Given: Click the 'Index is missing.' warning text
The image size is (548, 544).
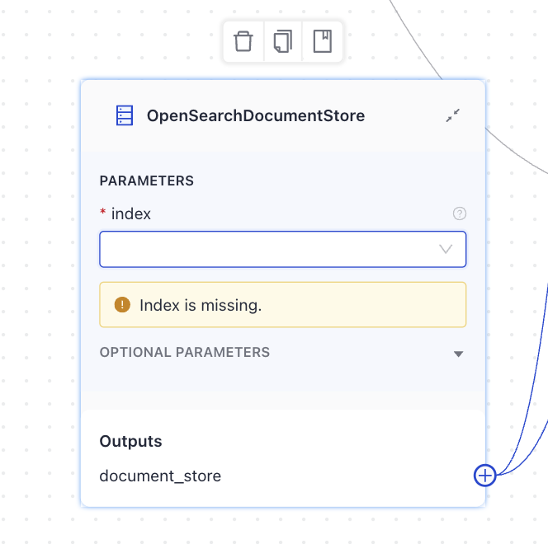Looking at the screenshot, I should tap(201, 305).
